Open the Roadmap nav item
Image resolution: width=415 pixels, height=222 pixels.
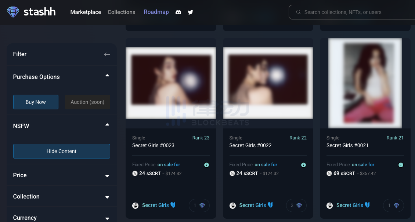(156, 12)
